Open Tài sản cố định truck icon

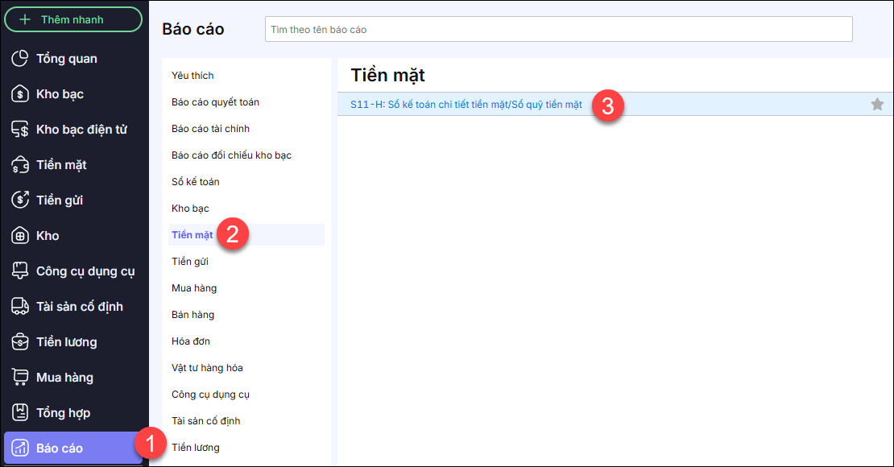tap(21, 307)
